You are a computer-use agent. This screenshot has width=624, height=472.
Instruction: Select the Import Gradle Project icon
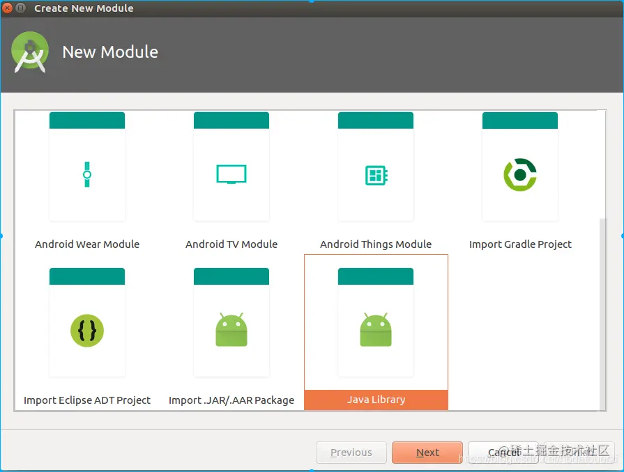pos(520,175)
